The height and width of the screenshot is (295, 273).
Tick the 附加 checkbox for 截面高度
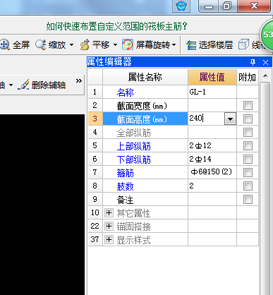[x=248, y=119]
